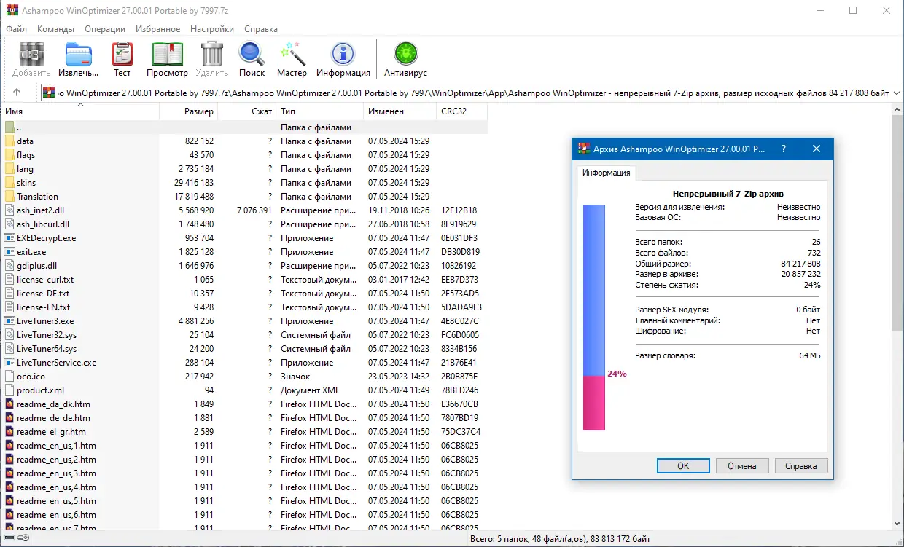Click the Добавить (Add) toolbar icon

pyautogui.click(x=31, y=55)
